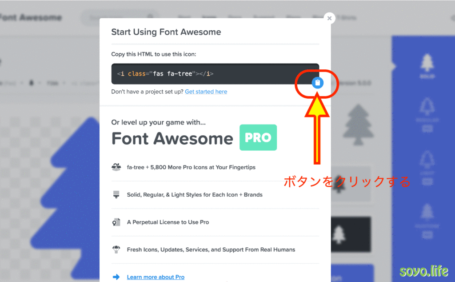
Task: Click the paintbrush icon beside Solid, Regular, & Light
Action: tap(116, 194)
